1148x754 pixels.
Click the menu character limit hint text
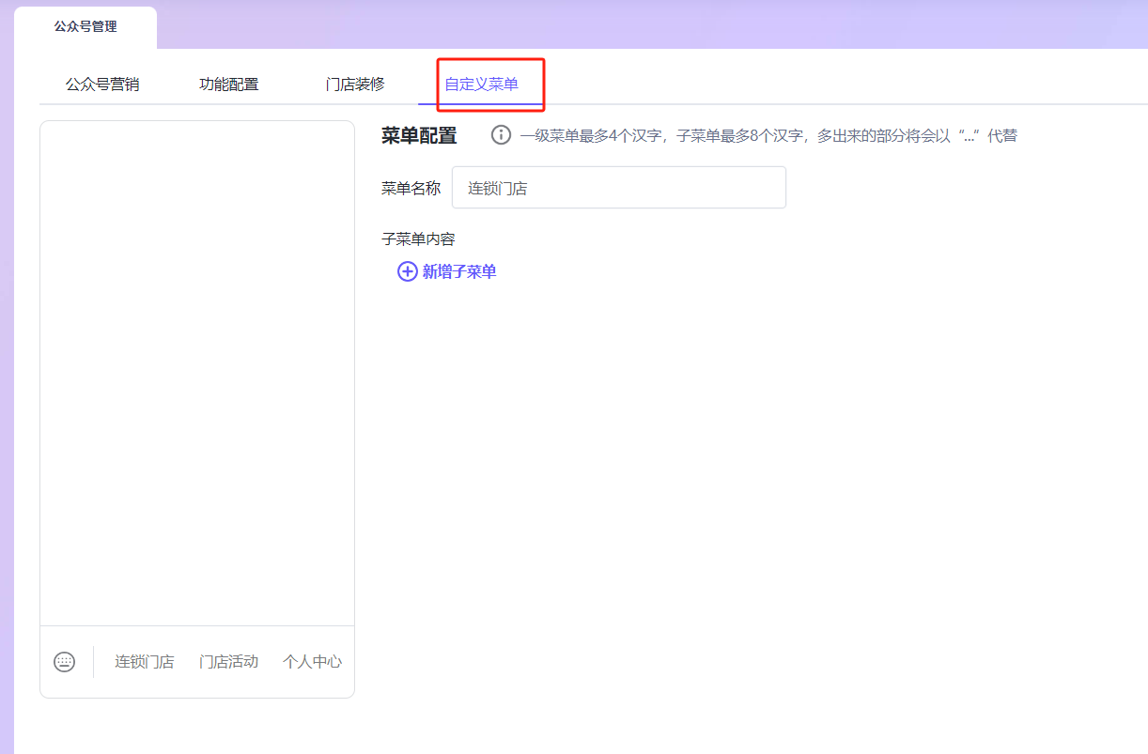click(x=768, y=135)
